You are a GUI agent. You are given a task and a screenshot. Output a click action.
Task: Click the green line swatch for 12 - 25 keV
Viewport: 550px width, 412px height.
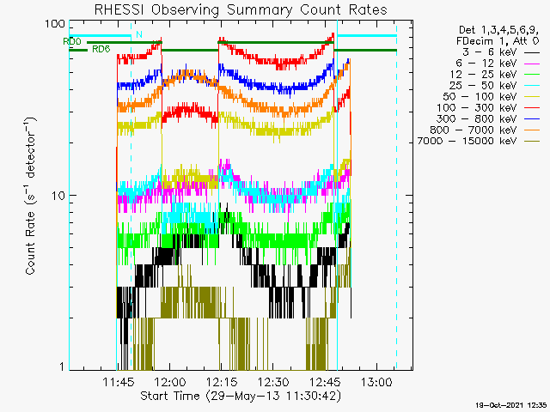(x=532, y=75)
